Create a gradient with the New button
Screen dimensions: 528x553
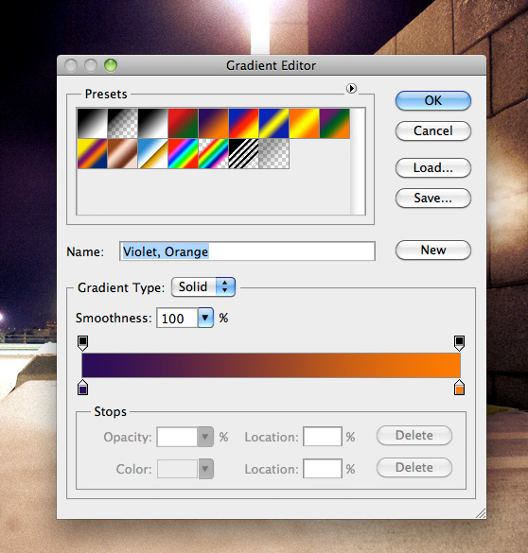point(433,251)
